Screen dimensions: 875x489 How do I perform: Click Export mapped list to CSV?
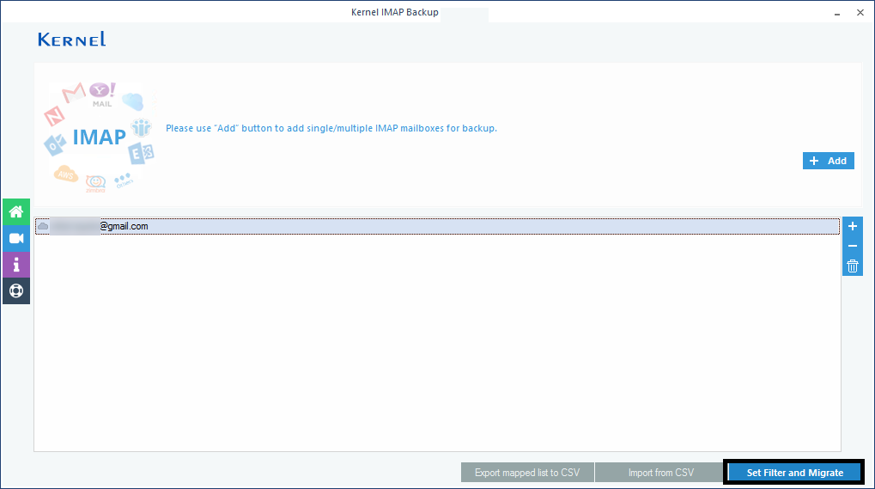point(527,473)
